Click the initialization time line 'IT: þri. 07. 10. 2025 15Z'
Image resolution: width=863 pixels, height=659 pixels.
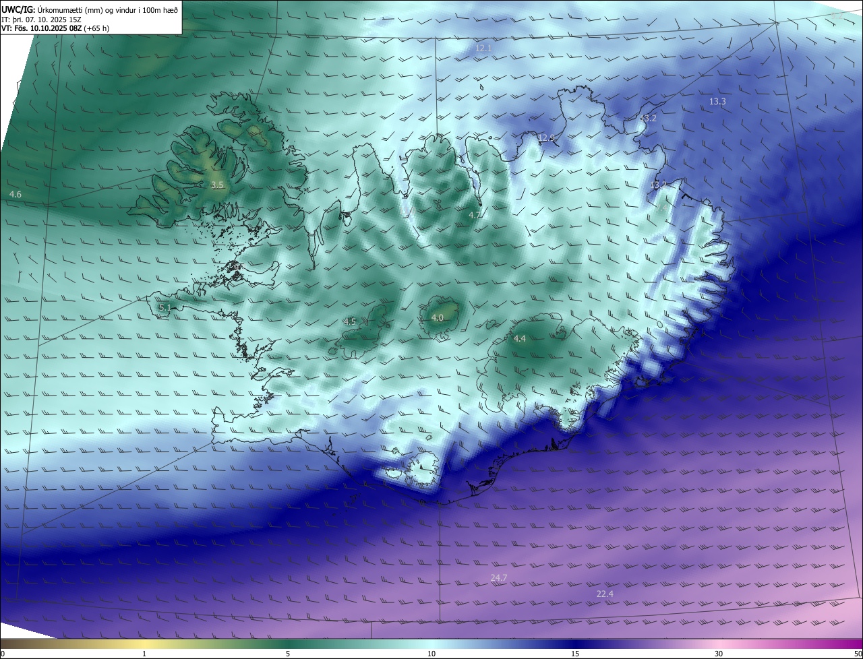[x=40, y=20]
